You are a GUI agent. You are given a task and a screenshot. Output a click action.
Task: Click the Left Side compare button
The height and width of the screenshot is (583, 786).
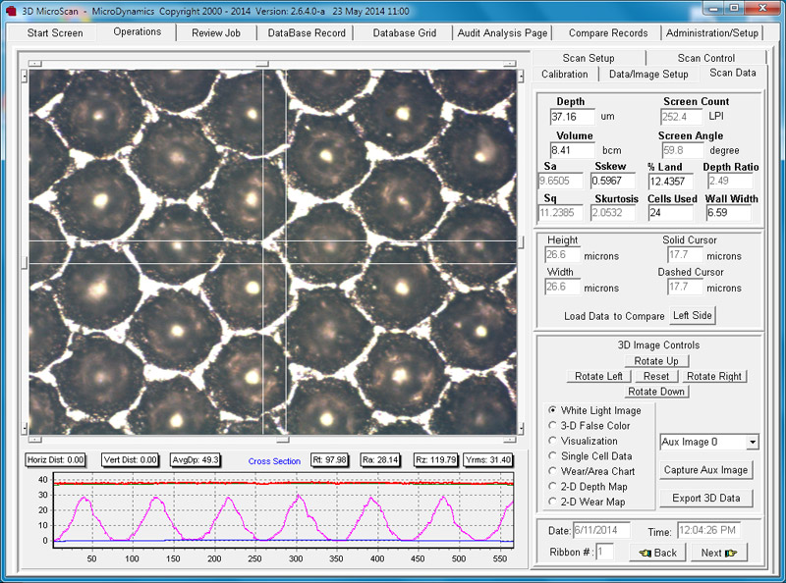click(693, 315)
